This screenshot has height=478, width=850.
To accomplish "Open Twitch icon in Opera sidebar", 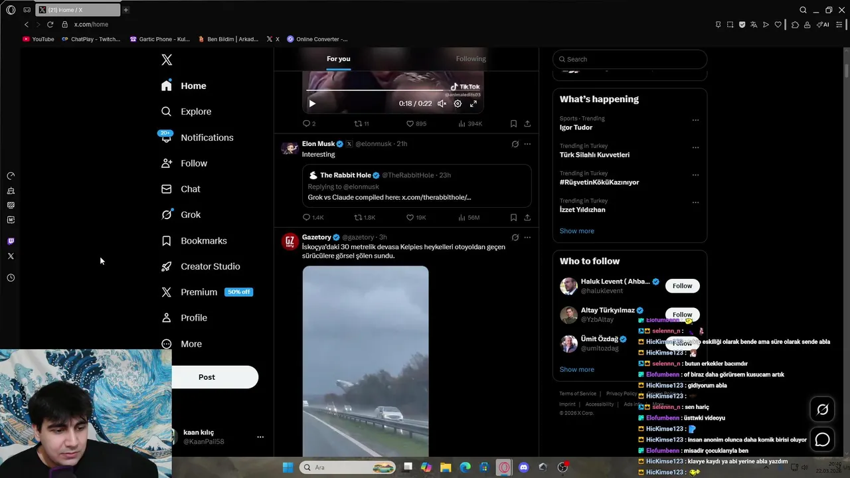I will click(x=11, y=242).
